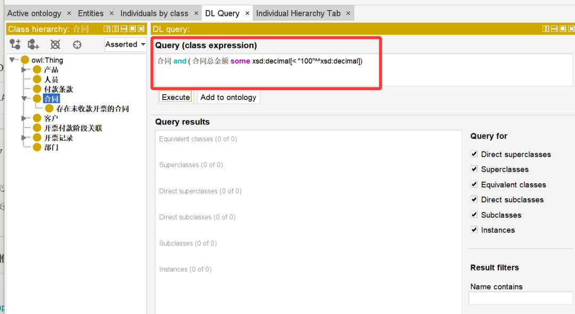Select the DL Query tab
This screenshot has height=314, width=575.
point(222,13)
